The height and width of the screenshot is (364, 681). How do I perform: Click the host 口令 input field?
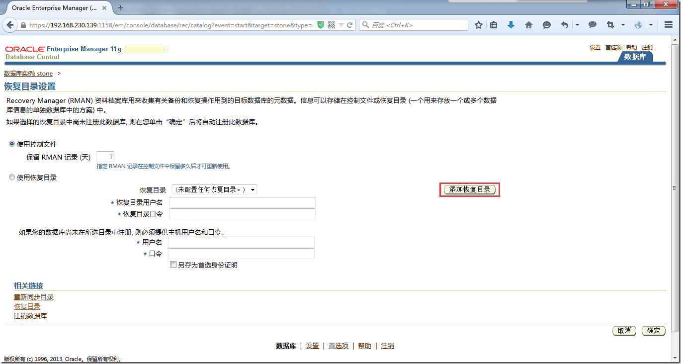[x=241, y=254]
